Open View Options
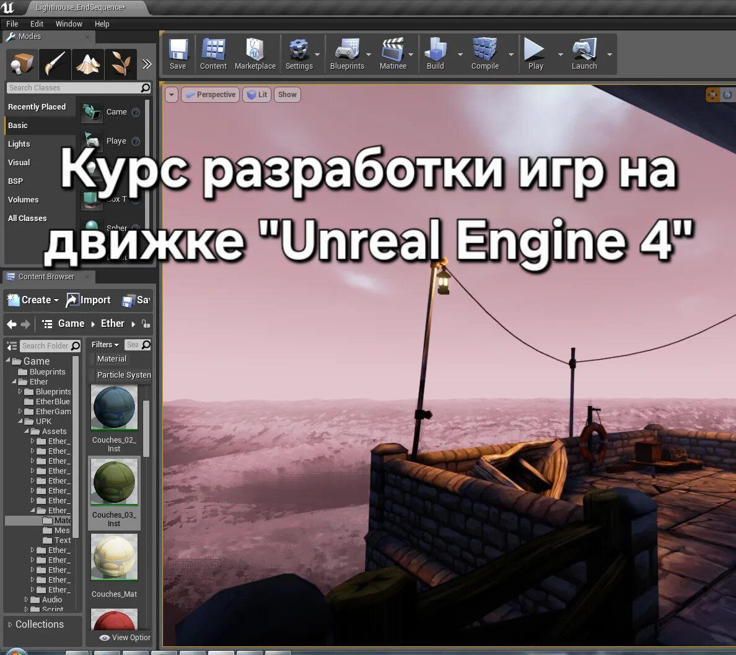This screenshot has width=736, height=655. 125,638
